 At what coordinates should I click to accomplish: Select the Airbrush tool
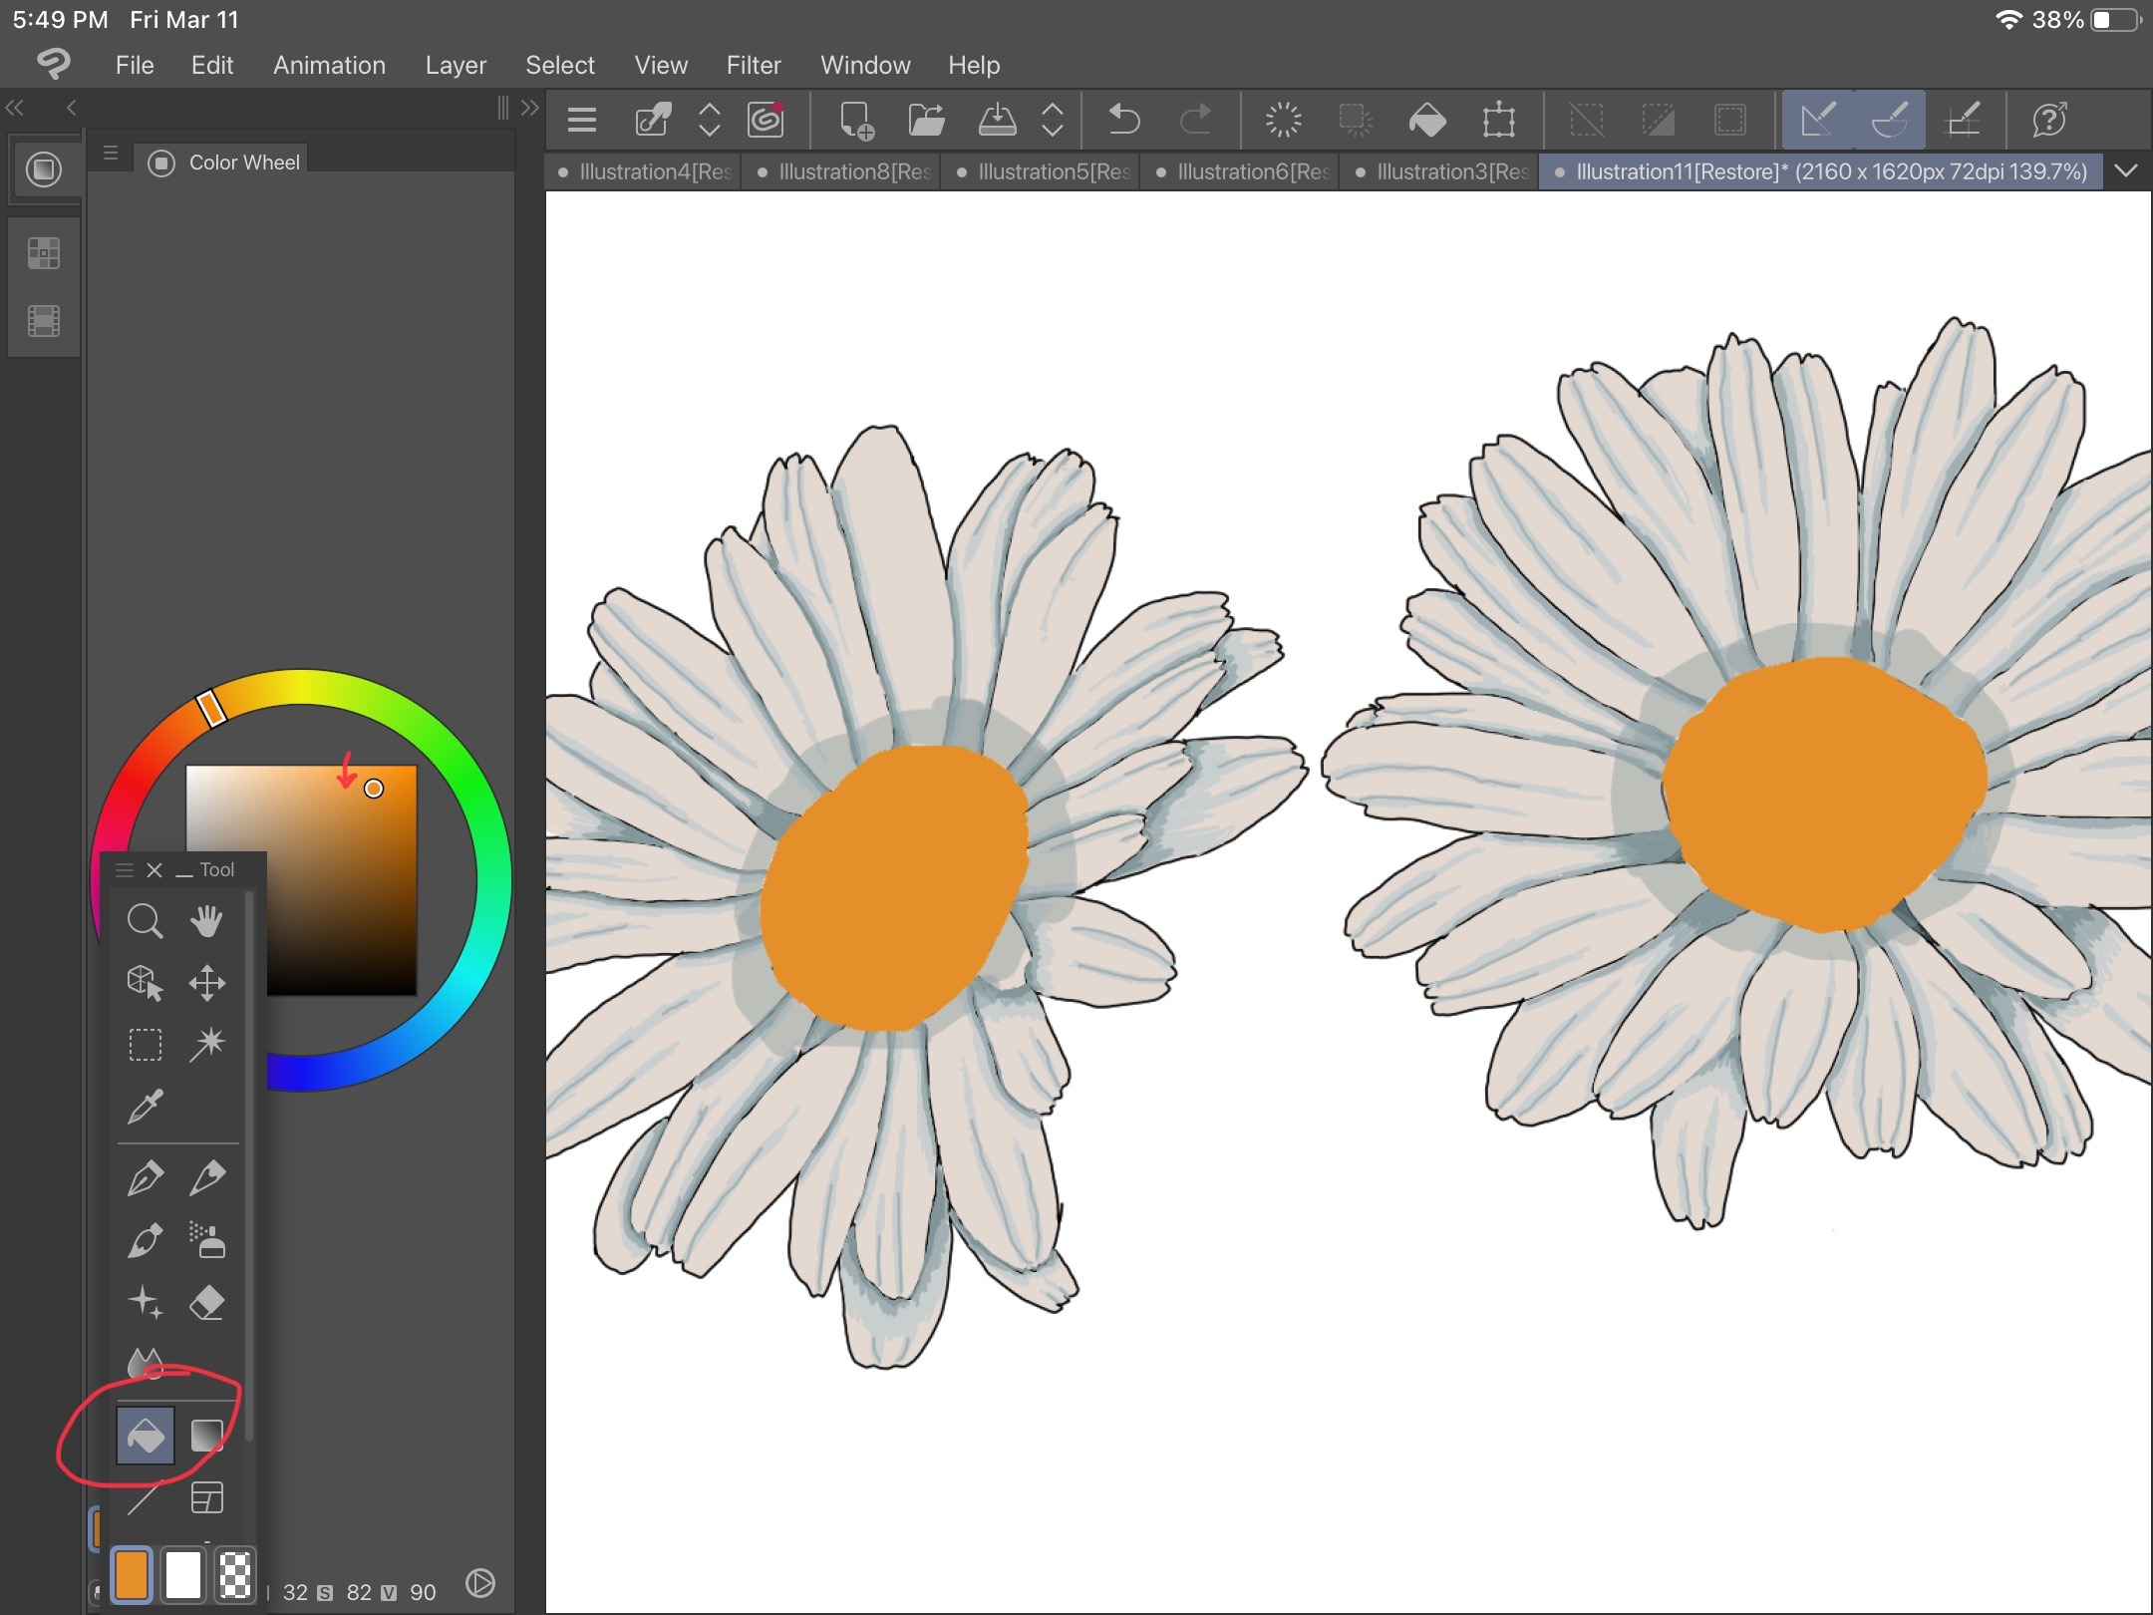(207, 1240)
